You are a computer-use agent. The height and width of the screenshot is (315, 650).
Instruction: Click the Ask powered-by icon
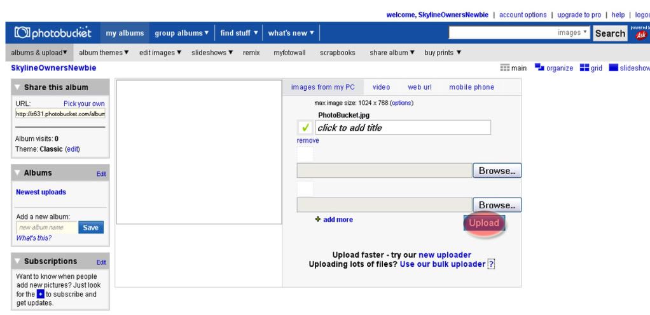(x=641, y=35)
